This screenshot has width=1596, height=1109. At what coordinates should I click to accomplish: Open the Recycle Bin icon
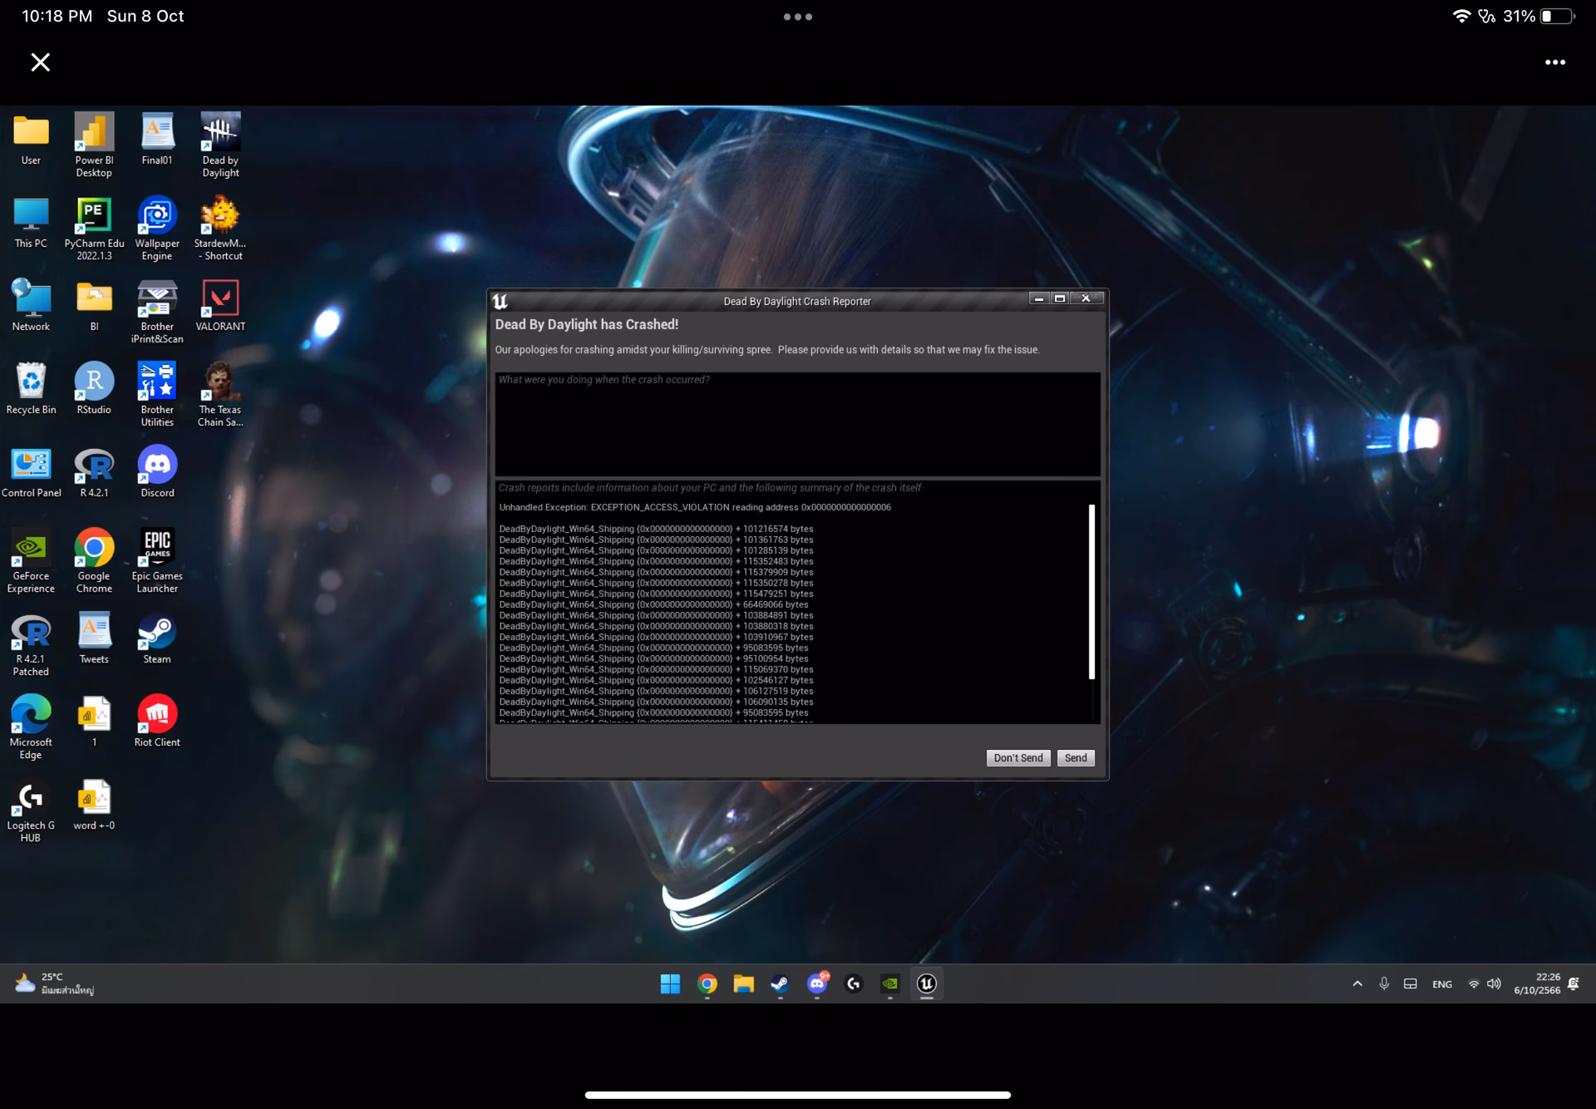(31, 389)
